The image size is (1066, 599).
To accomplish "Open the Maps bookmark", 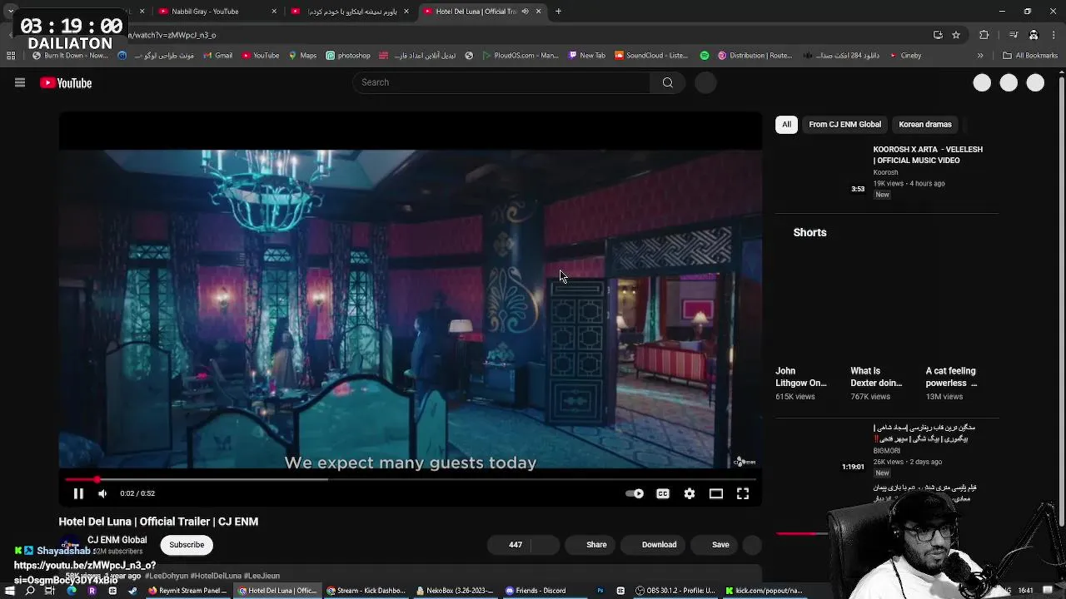I will (x=303, y=56).
